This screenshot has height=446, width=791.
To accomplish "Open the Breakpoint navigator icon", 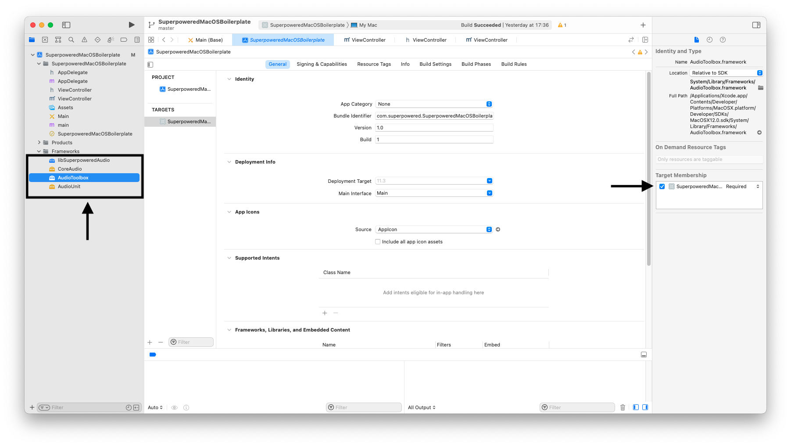I will pyautogui.click(x=124, y=40).
